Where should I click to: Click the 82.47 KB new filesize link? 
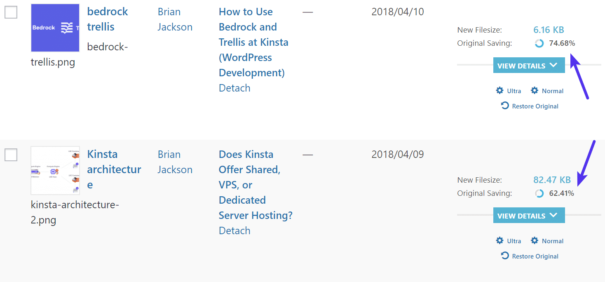[x=552, y=180]
